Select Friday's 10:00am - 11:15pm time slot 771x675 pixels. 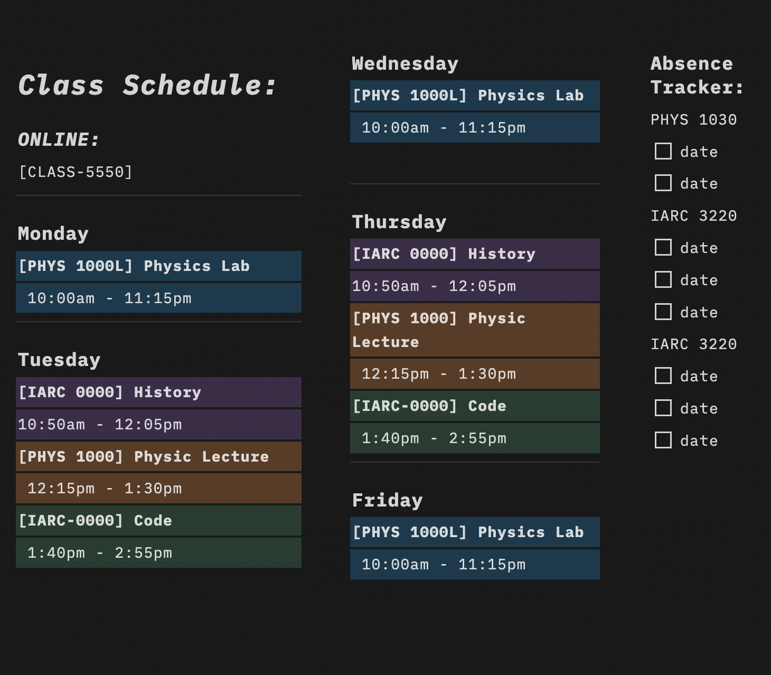pos(474,565)
